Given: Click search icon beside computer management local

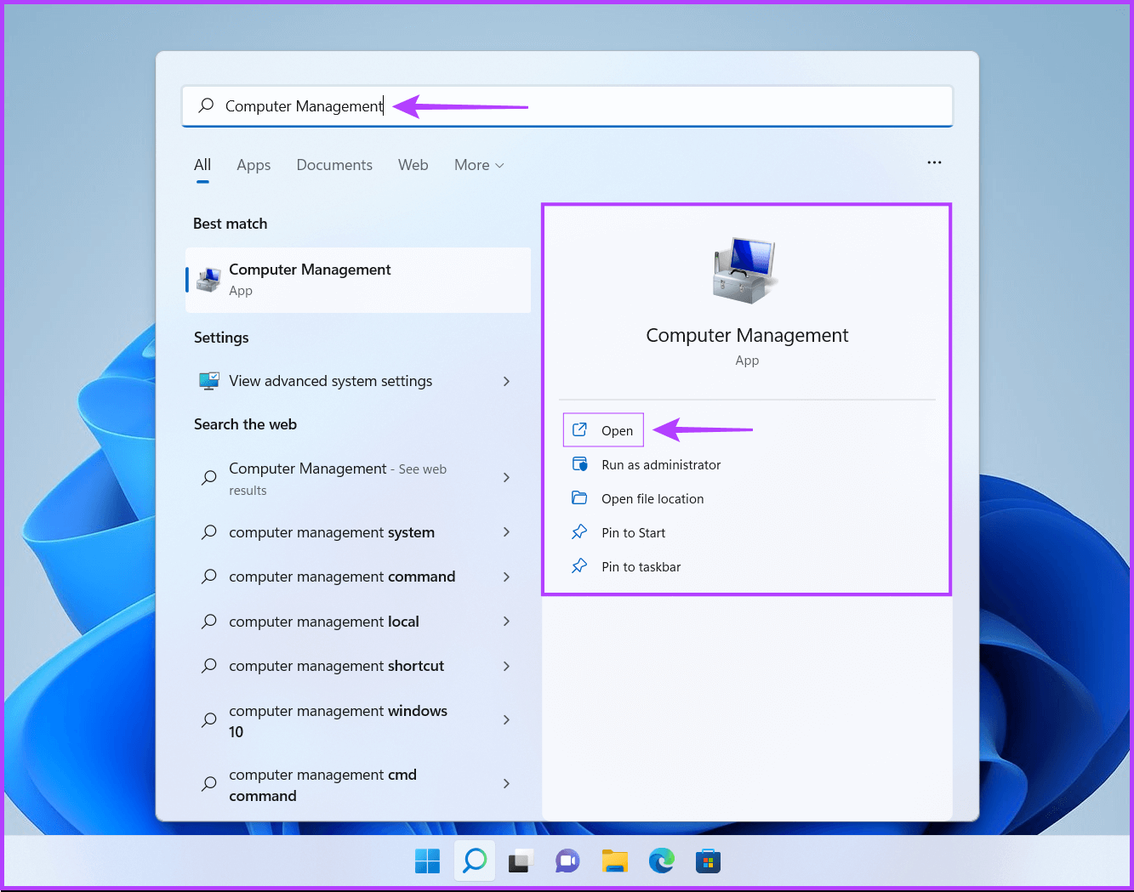Looking at the screenshot, I should 208,622.
